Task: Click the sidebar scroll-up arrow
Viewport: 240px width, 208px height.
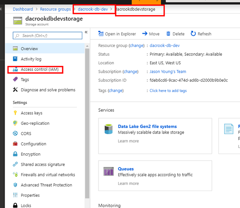Action: click(87, 46)
